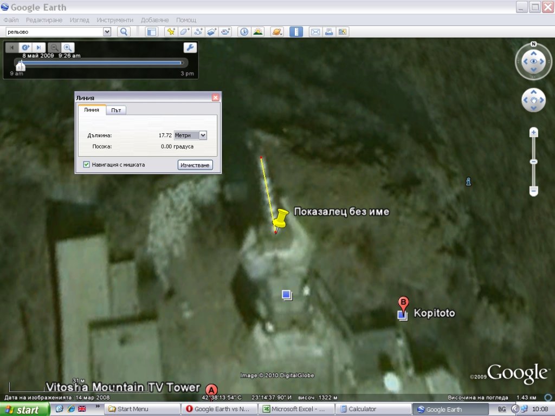Toggle the sidebar panel icon
This screenshot has height=416, width=555.
(151, 32)
